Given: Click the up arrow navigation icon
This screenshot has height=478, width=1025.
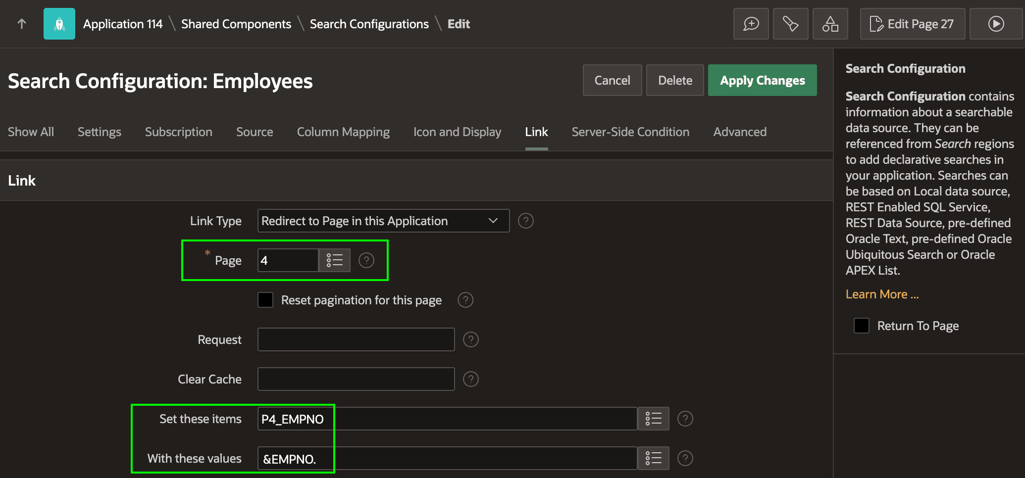Looking at the screenshot, I should tap(22, 24).
